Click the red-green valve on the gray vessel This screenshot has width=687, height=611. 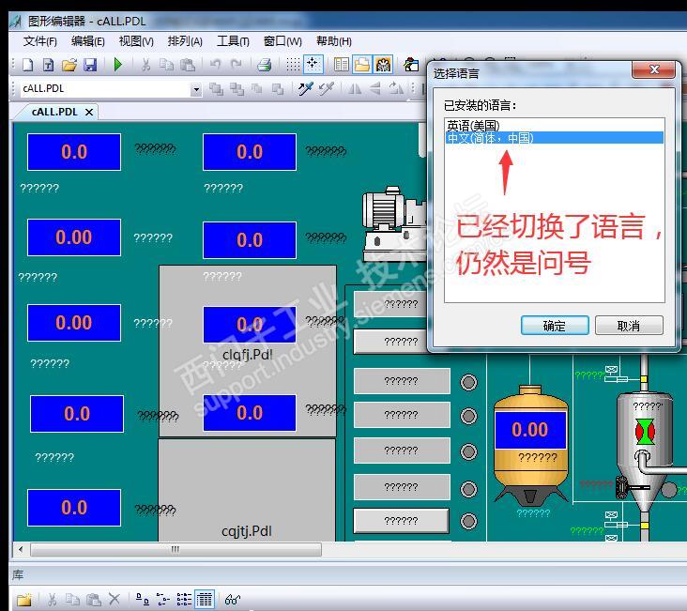tap(645, 432)
